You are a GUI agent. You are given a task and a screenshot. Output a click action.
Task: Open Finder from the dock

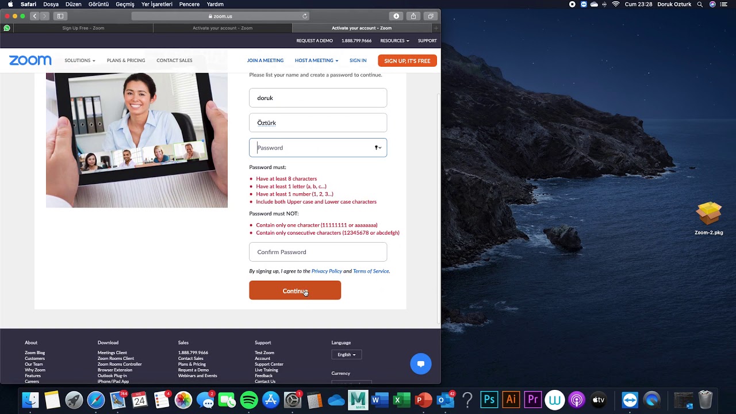tap(30, 400)
